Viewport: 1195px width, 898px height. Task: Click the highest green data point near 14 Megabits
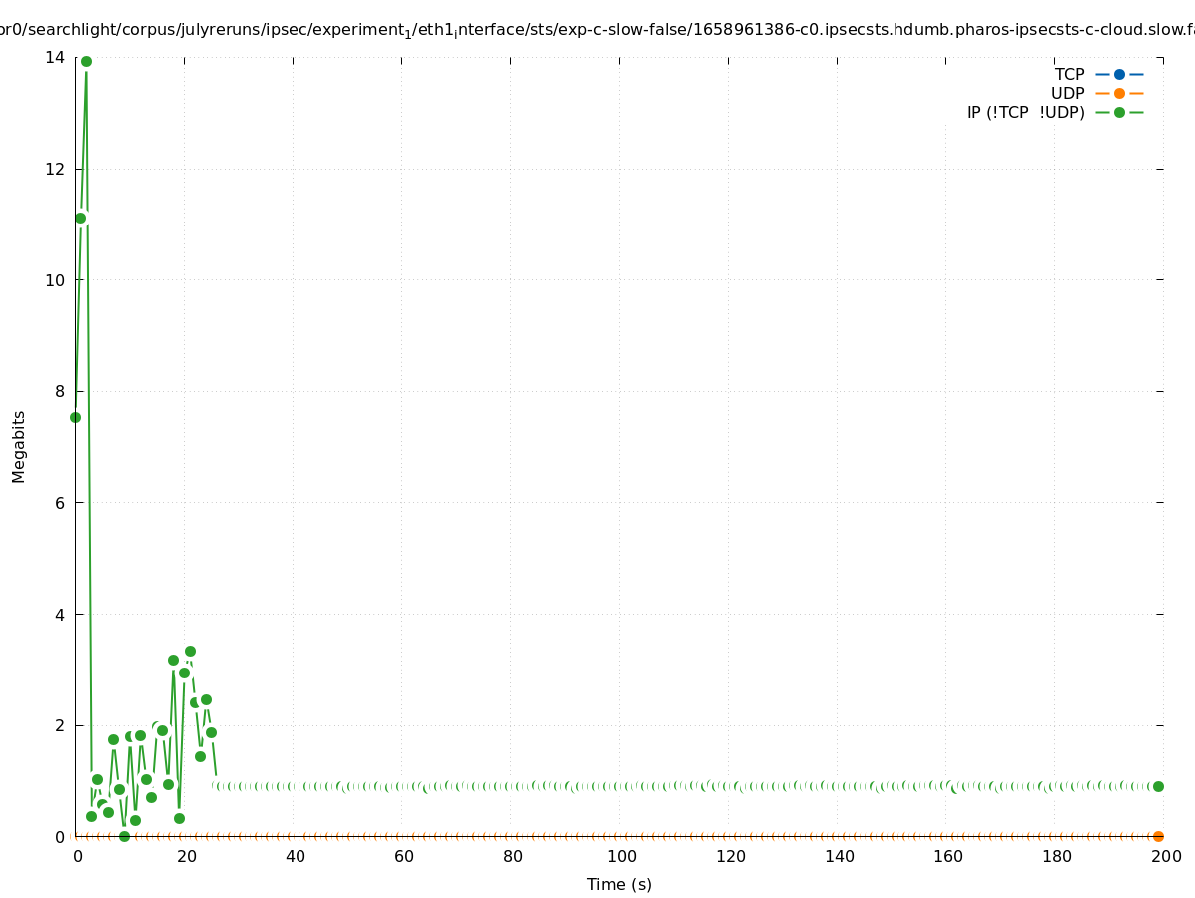click(86, 61)
